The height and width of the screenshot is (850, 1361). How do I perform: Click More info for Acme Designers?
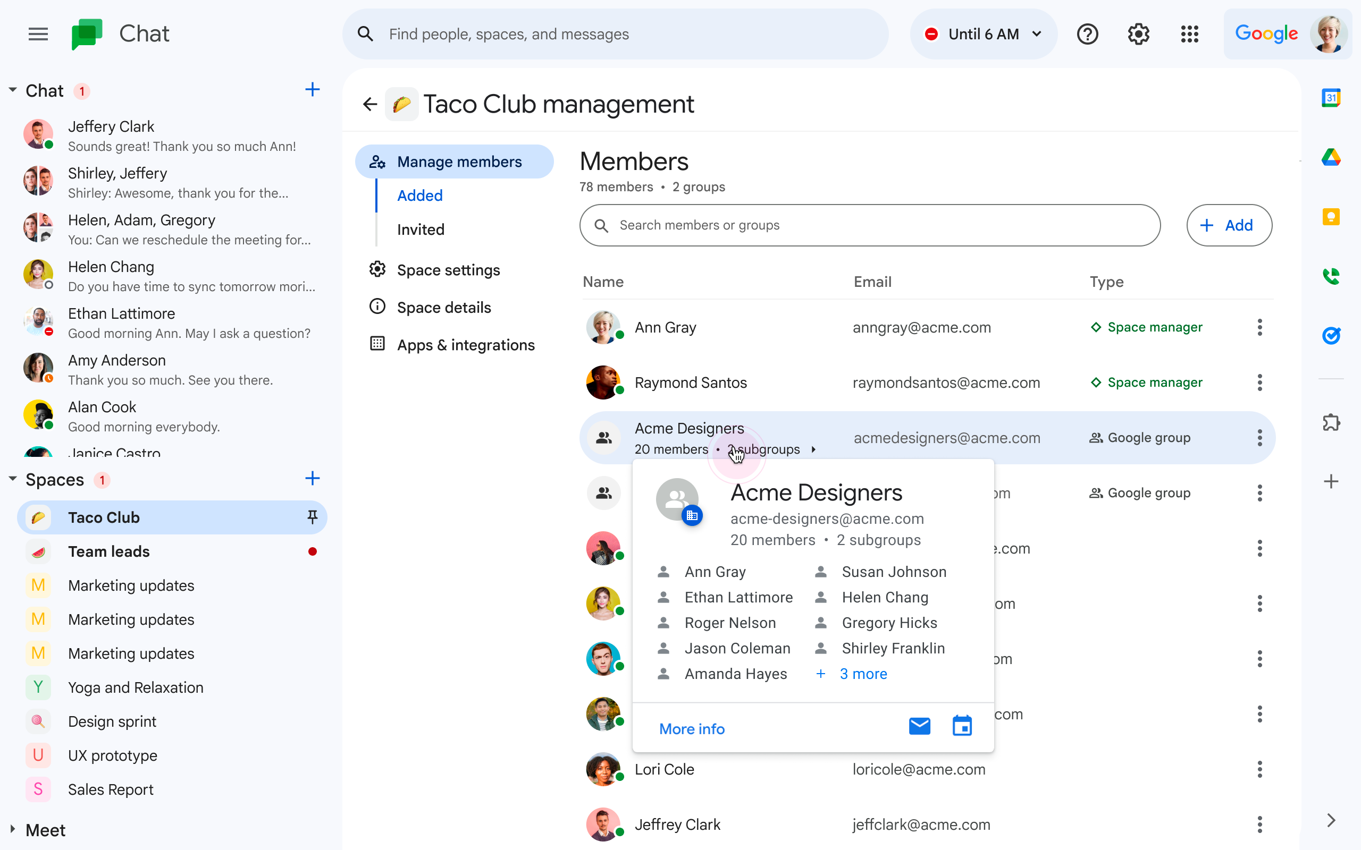[x=691, y=728]
